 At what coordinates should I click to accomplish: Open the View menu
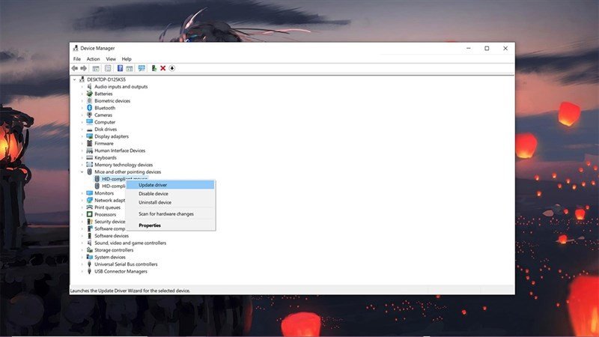(x=111, y=59)
